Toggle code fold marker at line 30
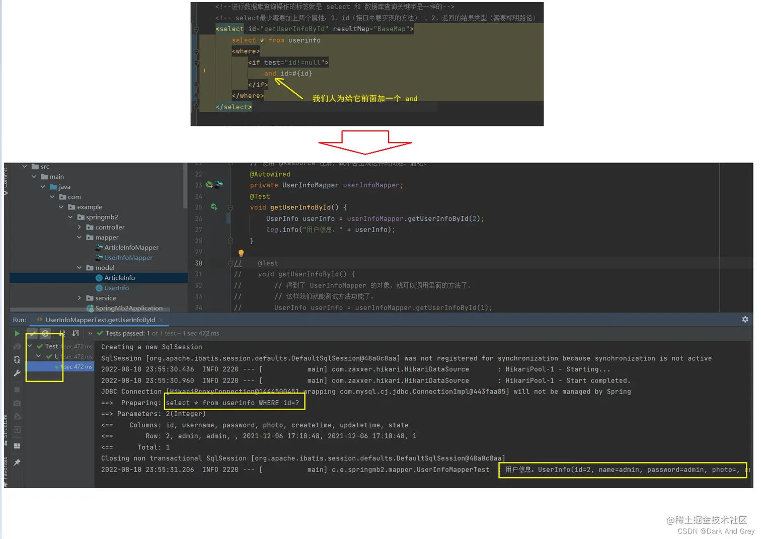Viewport: 761px width, 539px height. (231, 263)
